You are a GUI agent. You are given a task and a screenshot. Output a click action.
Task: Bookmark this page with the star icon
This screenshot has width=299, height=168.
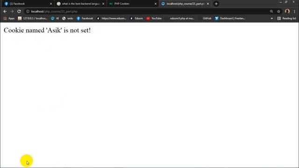coord(278,11)
